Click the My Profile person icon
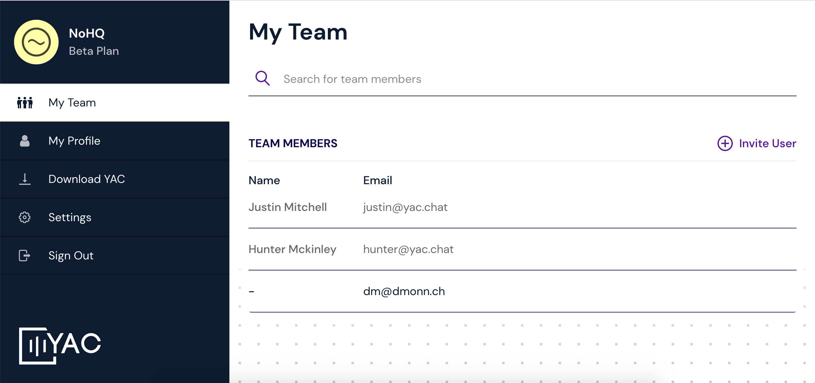 (x=25, y=141)
